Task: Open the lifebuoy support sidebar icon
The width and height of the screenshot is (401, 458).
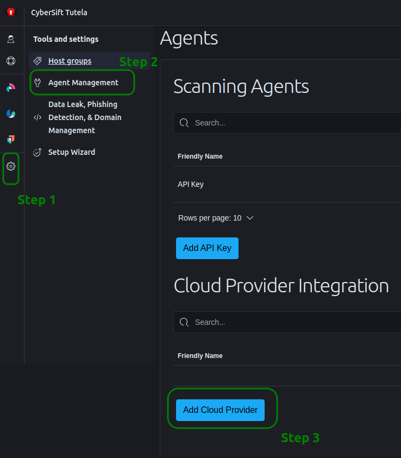Action: coord(11,61)
